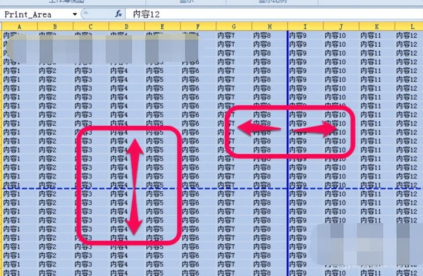Screen dimensions: 423x276
Task: Select column L header
Action: coord(409,26)
